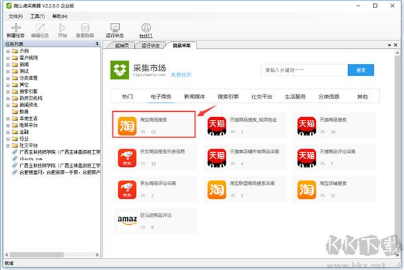Collapse the 社交平台 folder node
The width and height of the screenshot is (404, 270).
pyautogui.click(x=8, y=145)
